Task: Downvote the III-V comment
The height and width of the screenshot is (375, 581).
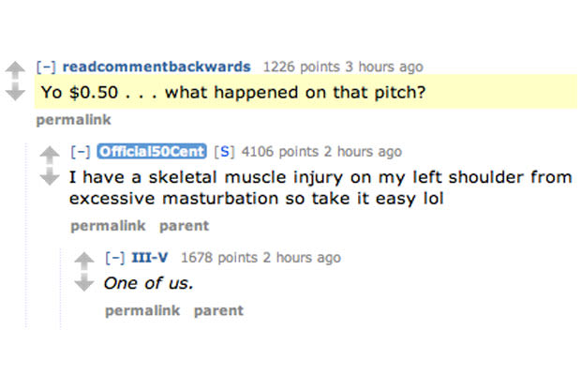Action: pyautogui.click(x=84, y=282)
